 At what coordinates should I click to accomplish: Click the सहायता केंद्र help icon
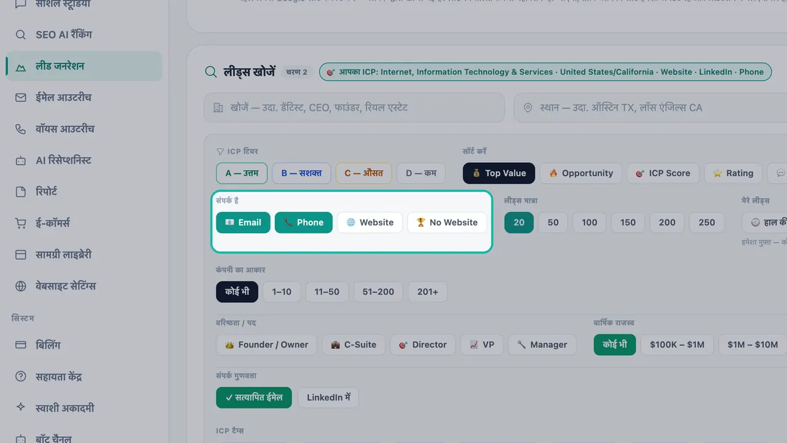point(21,376)
